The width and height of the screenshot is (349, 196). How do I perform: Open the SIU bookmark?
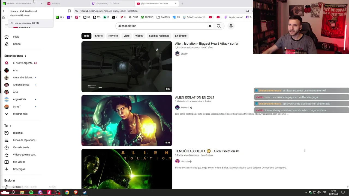[176, 17]
